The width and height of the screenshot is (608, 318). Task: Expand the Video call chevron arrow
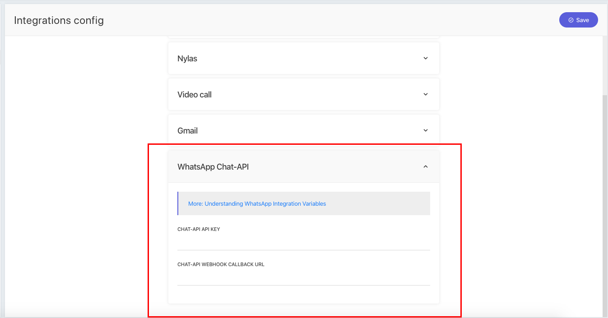point(425,94)
